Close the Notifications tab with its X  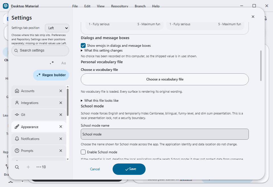(x=61, y=139)
